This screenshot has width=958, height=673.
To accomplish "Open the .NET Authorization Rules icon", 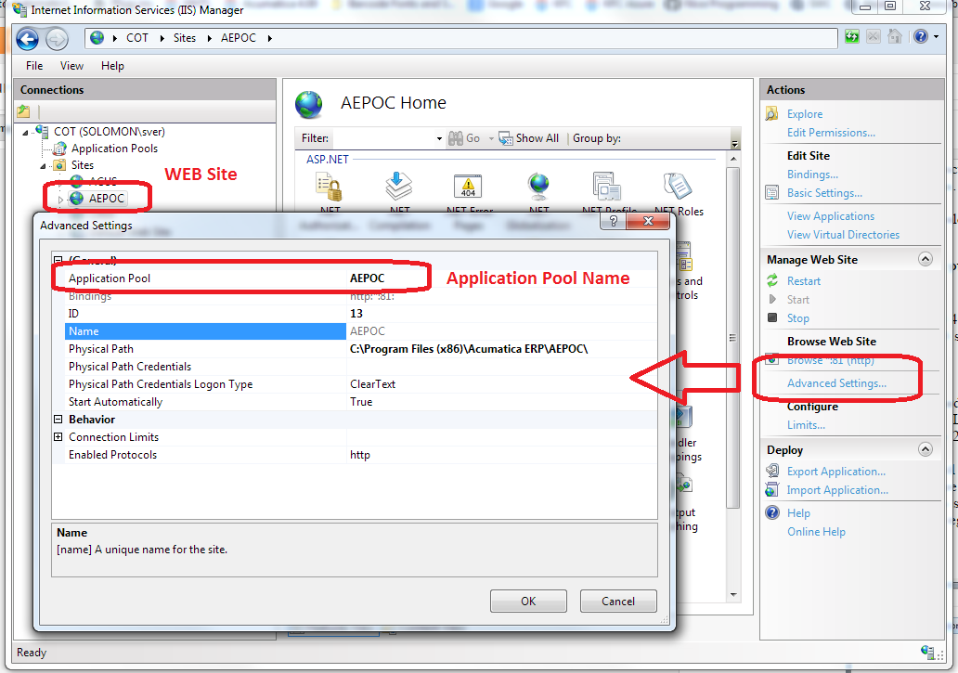I will click(x=330, y=188).
